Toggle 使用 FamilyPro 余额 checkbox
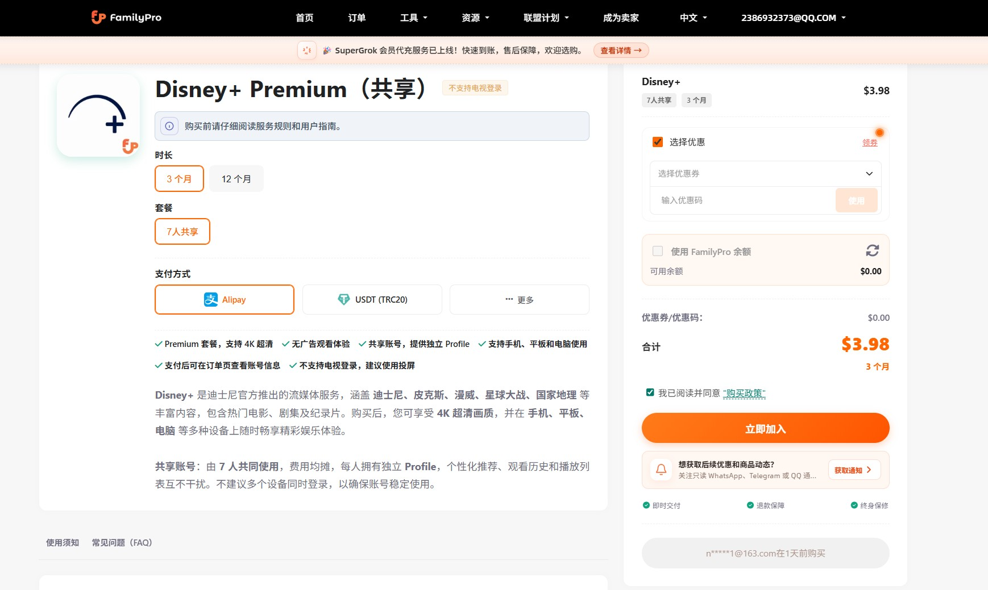This screenshot has height=590, width=988. pos(658,251)
